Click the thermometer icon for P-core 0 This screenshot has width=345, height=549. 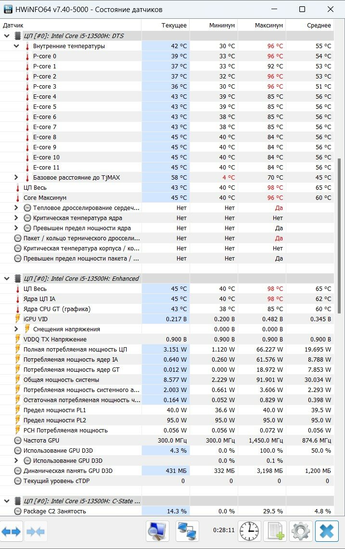click(x=27, y=56)
